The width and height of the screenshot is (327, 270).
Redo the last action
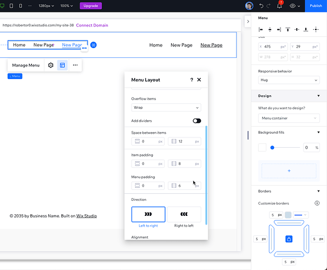[x=269, y=5]
